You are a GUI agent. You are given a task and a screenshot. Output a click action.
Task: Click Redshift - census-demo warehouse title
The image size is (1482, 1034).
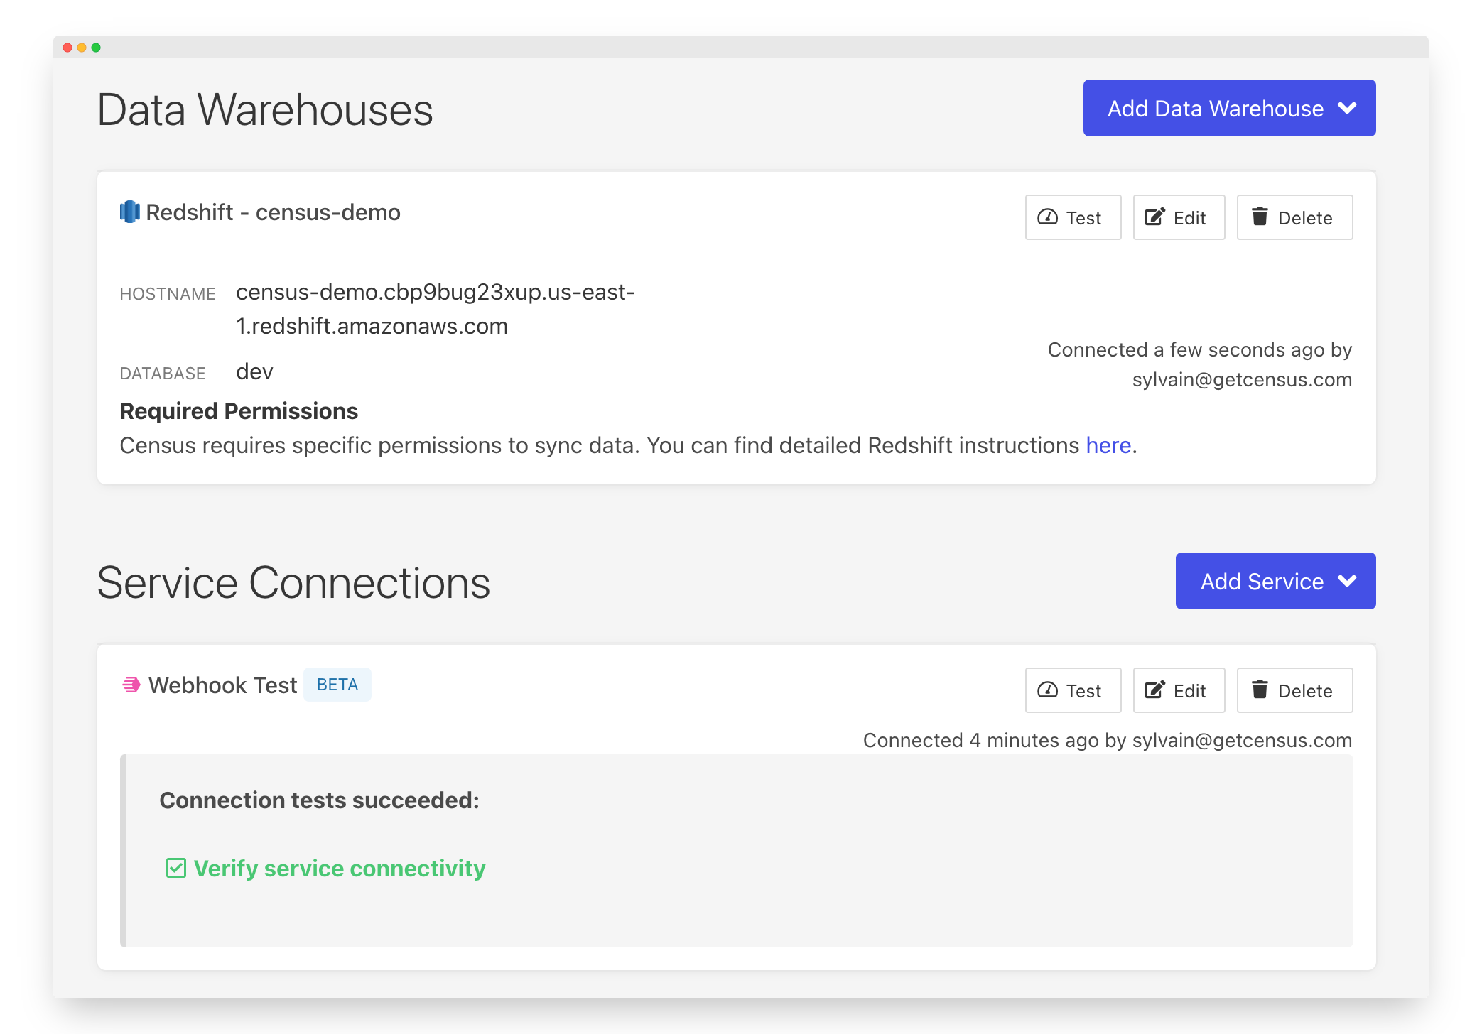pos(273,212)
